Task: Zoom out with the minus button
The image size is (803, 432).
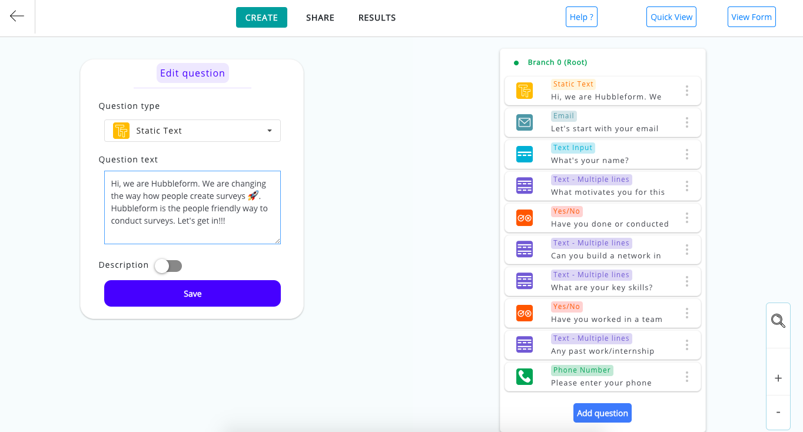Action: click(778, 412)
